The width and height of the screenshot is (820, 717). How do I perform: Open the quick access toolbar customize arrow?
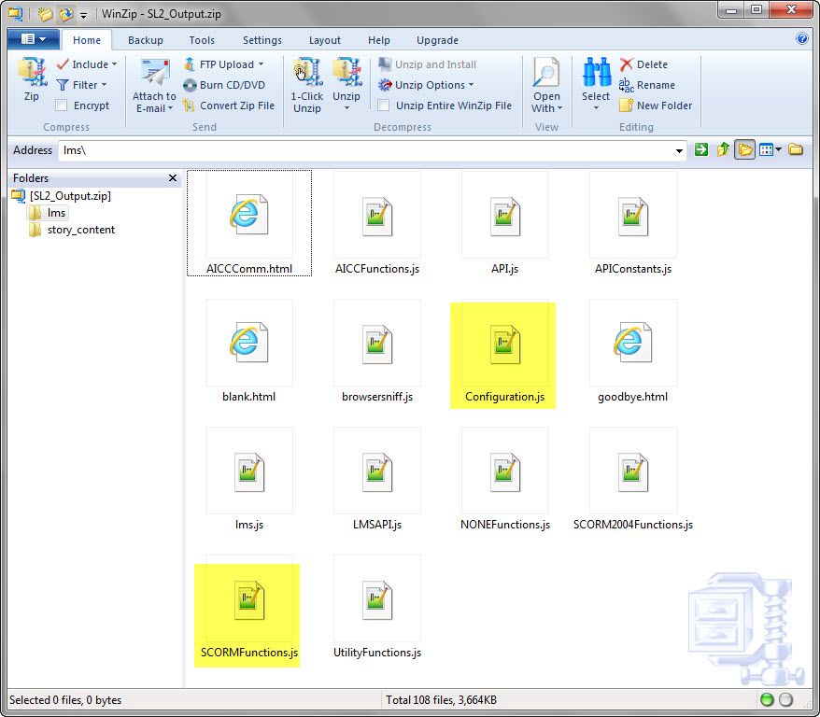(x=84, y=15)
